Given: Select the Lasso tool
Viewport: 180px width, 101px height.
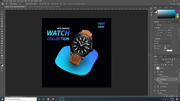Looking at the screenshot, I should [x=2, y=14].
